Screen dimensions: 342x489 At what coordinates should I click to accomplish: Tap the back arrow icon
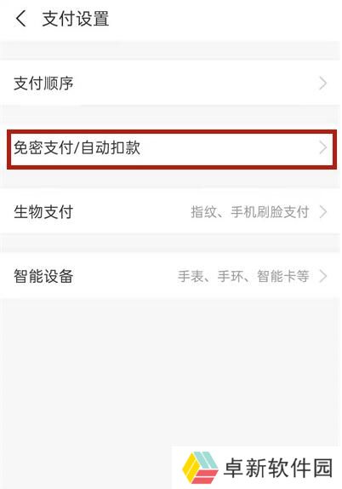(x=21, y=18)
